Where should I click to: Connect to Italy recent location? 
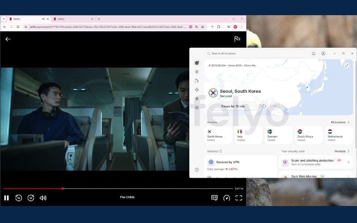point(249,136)
